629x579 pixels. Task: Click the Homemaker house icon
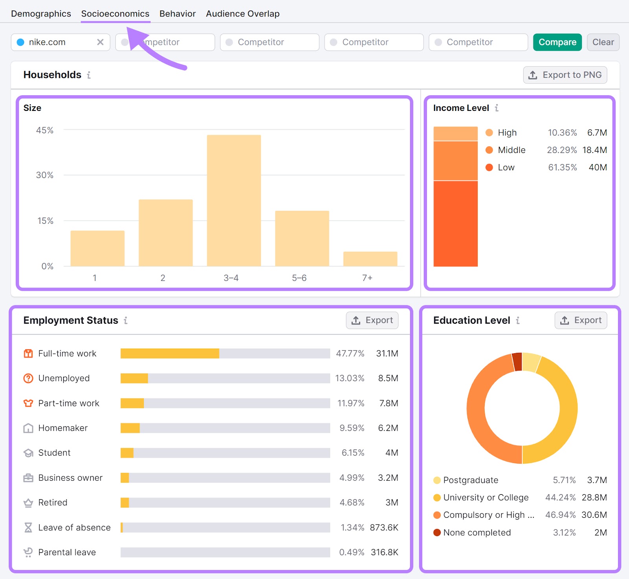point(28,428)
